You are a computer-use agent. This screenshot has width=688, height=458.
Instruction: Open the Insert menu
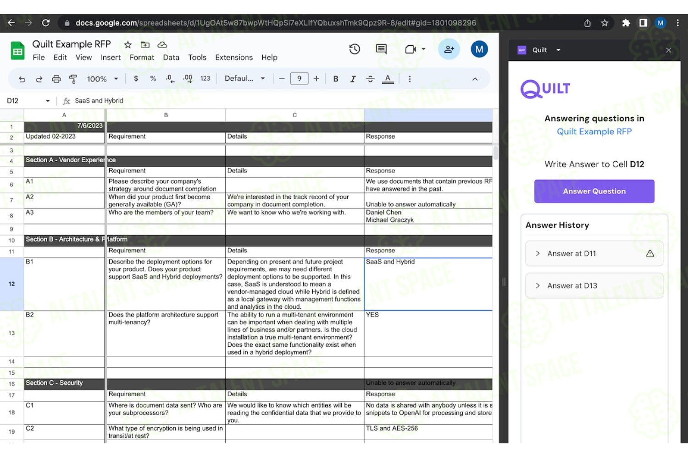click(x=111, y=57)
